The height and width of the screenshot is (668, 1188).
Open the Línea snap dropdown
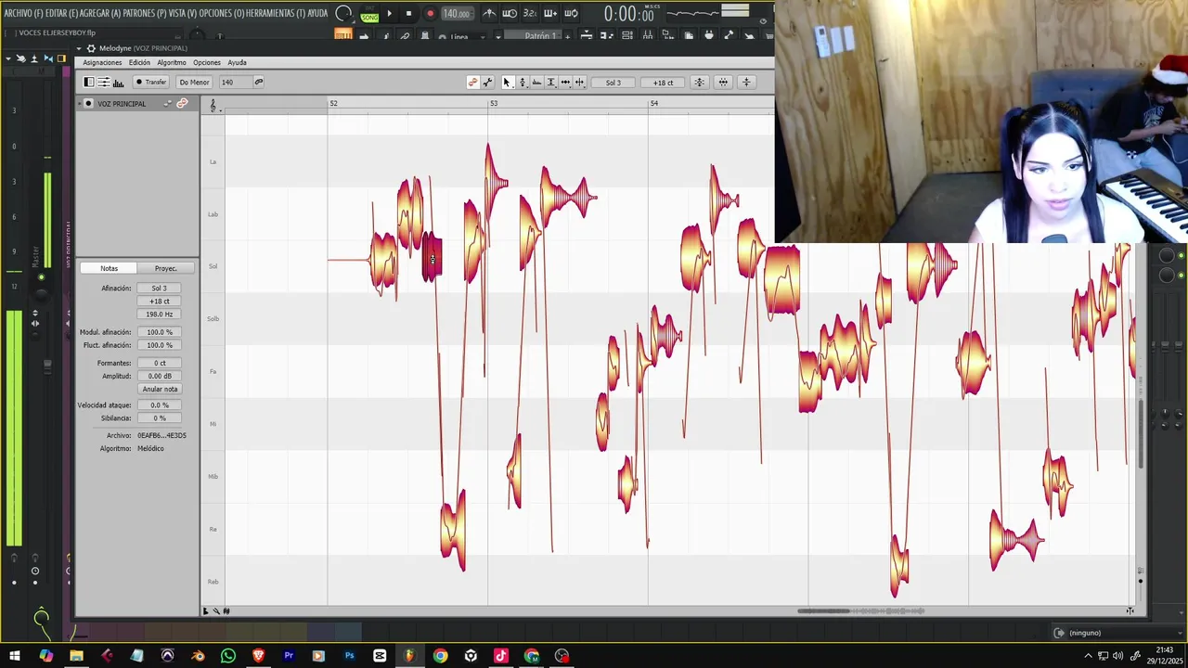click(466, 37)
